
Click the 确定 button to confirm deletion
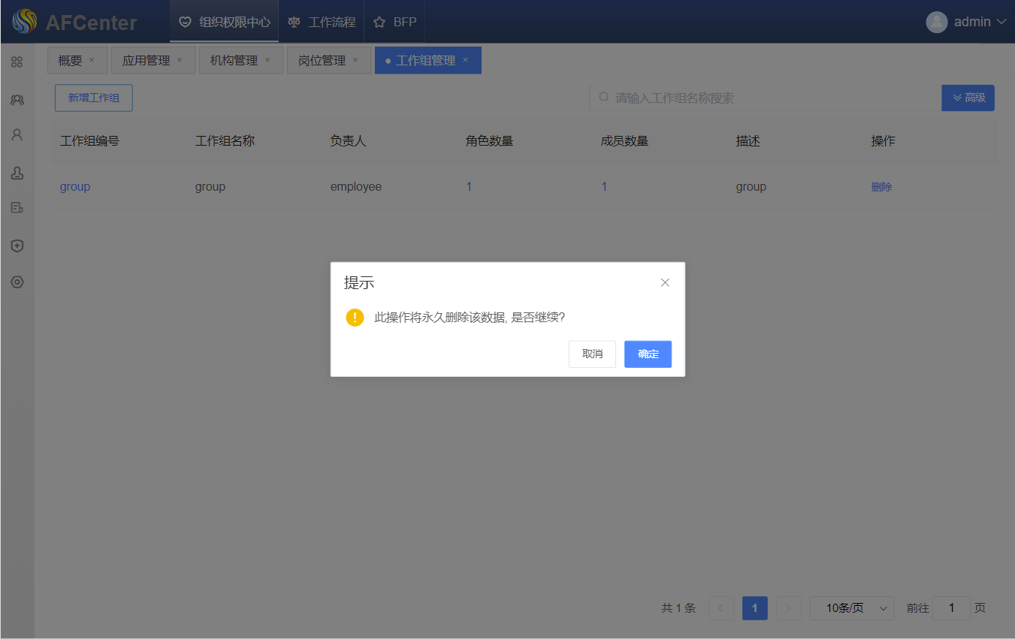648,354
